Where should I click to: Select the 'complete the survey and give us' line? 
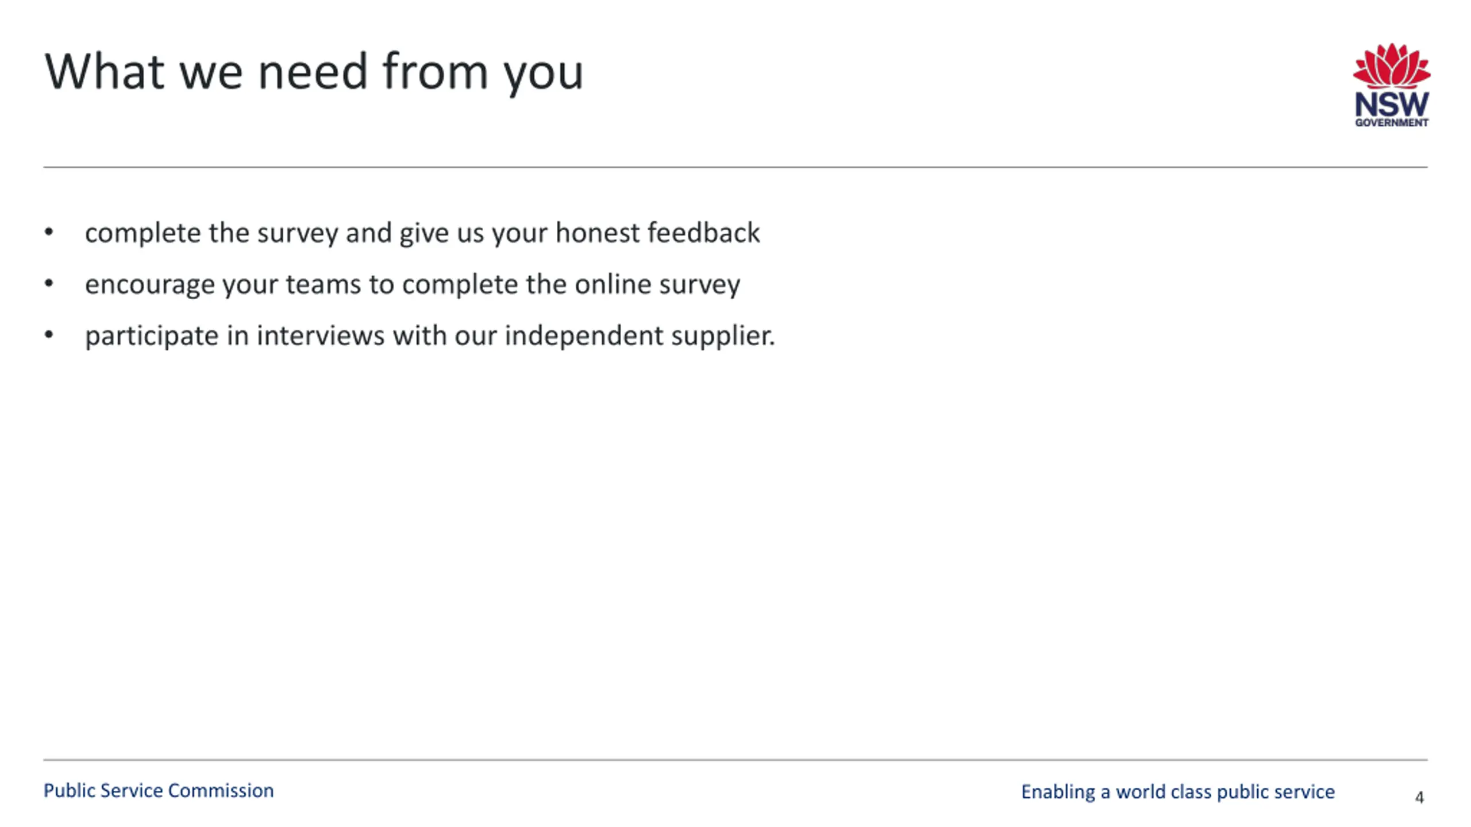[x=422, y=233]
